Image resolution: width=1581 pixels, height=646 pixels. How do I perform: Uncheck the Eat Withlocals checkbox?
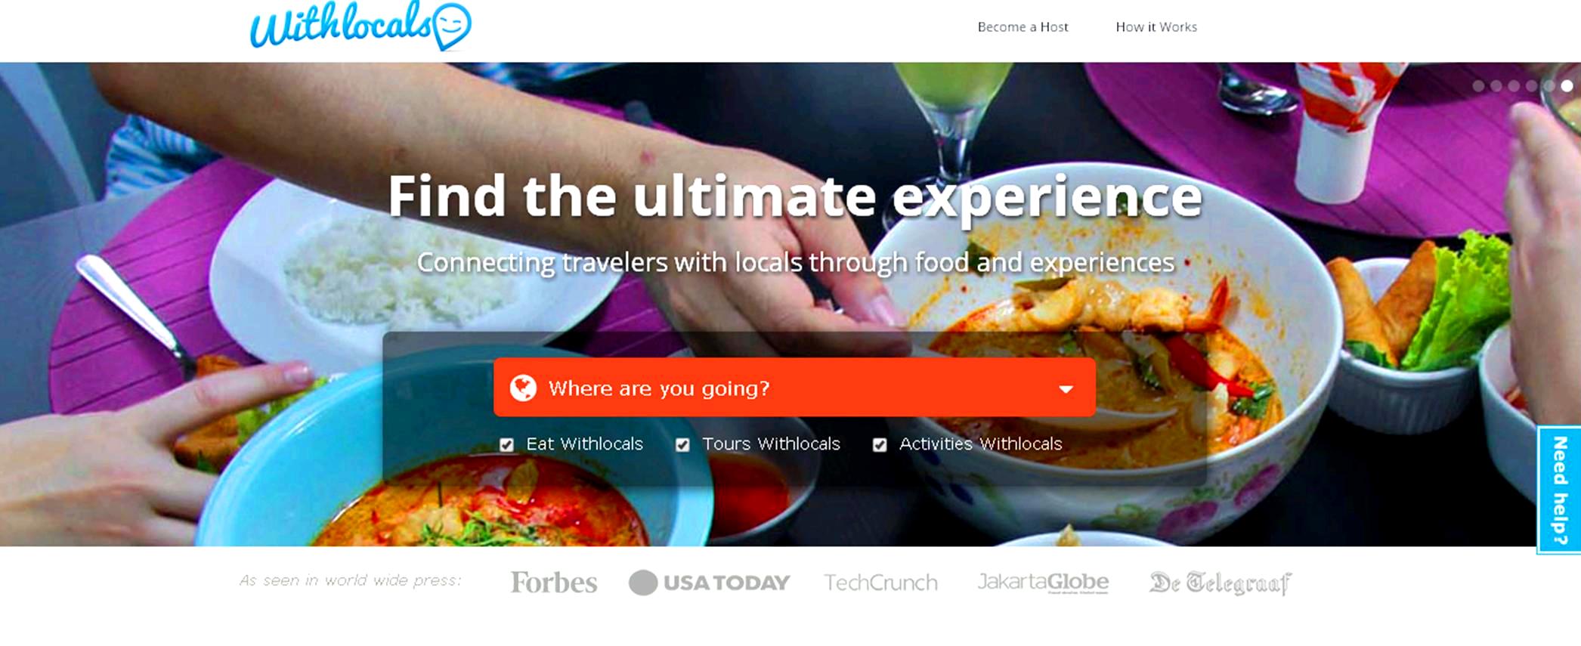coord(506,445)
